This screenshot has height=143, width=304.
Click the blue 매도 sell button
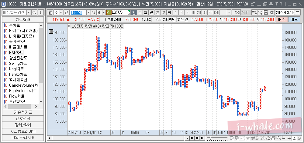[294, 19]
